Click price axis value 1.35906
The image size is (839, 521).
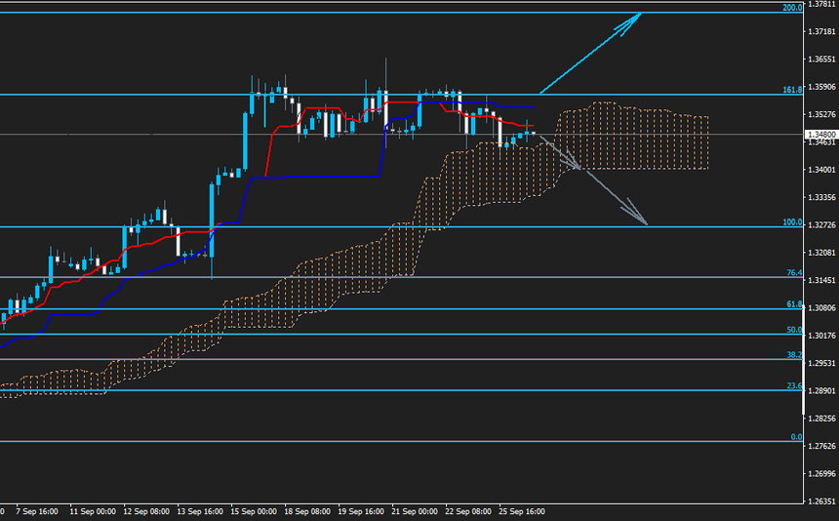(821, 87)
